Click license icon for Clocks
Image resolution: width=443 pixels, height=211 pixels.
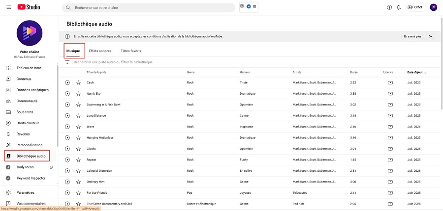tap(390, 149)
